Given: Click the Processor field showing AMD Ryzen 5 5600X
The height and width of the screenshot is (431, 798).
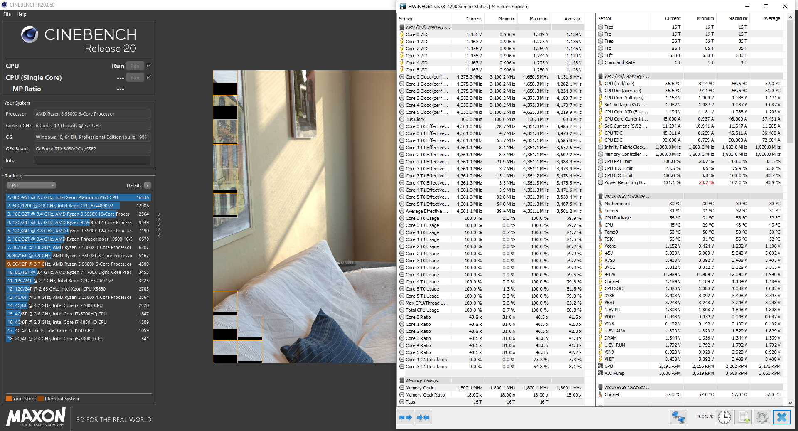Looking at the screenshot, I should click(92, 114).
